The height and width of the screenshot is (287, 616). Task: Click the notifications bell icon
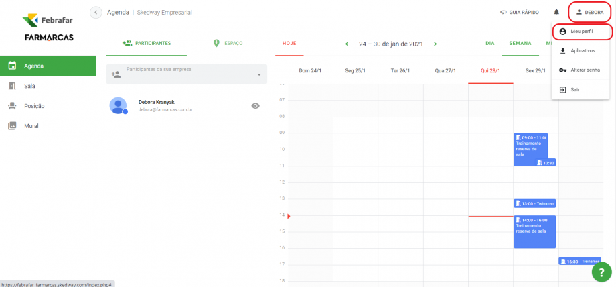[x=556, y=12]
